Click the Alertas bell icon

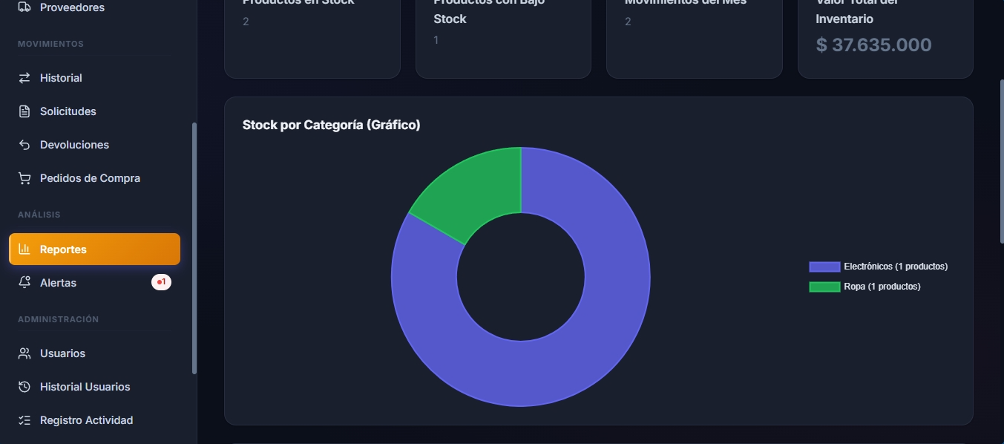pyautogui.click(x=24, y=283)
